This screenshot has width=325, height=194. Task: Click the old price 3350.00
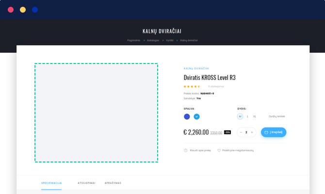point(216,133)
